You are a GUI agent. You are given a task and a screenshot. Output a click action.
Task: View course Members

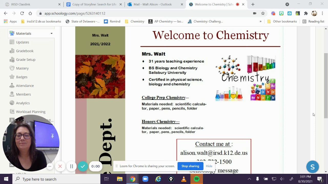click(23, 94)
